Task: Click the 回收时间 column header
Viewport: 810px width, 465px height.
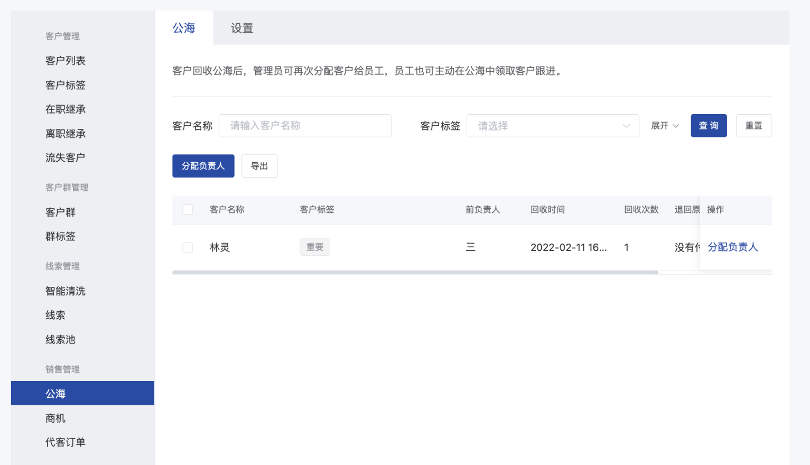Action: pos(548,210)
